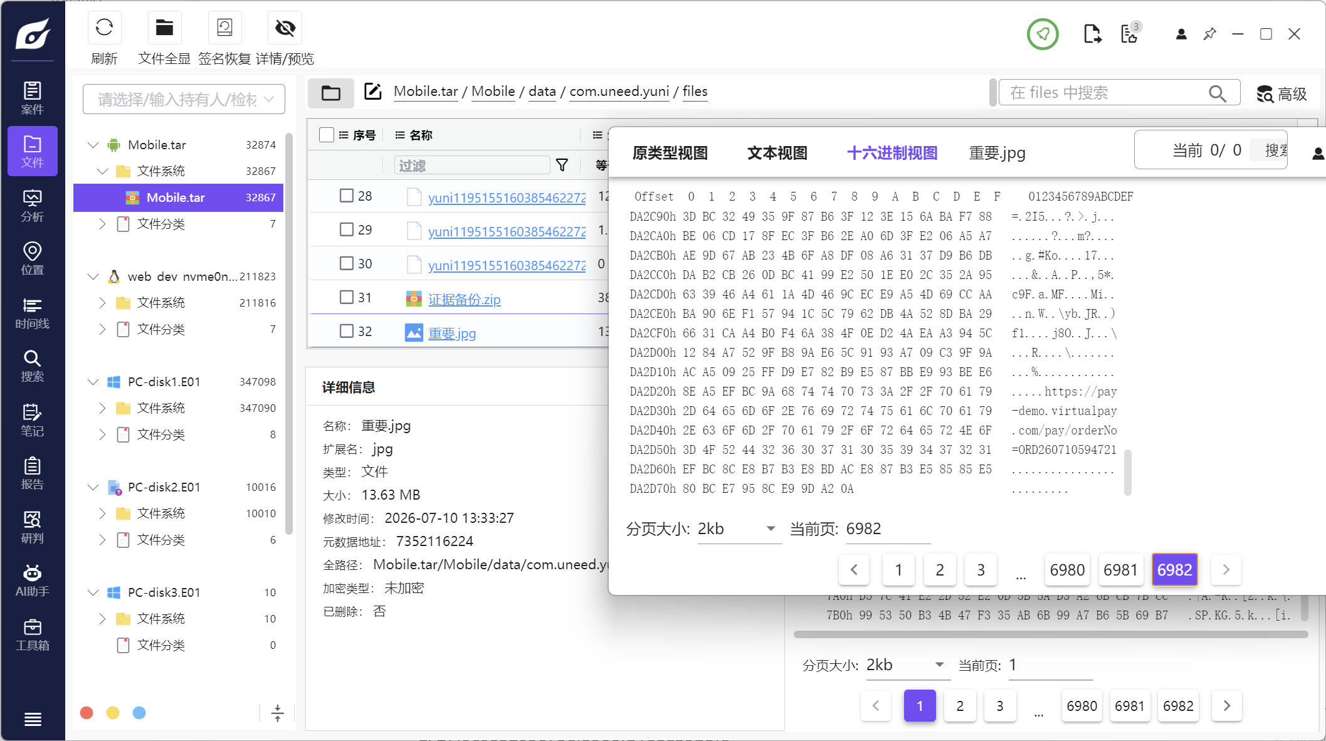The height and width of the screenshot is (741, 1326).
Task: Click the collapse tree icon at panel bottom
Action: [277, 713]
